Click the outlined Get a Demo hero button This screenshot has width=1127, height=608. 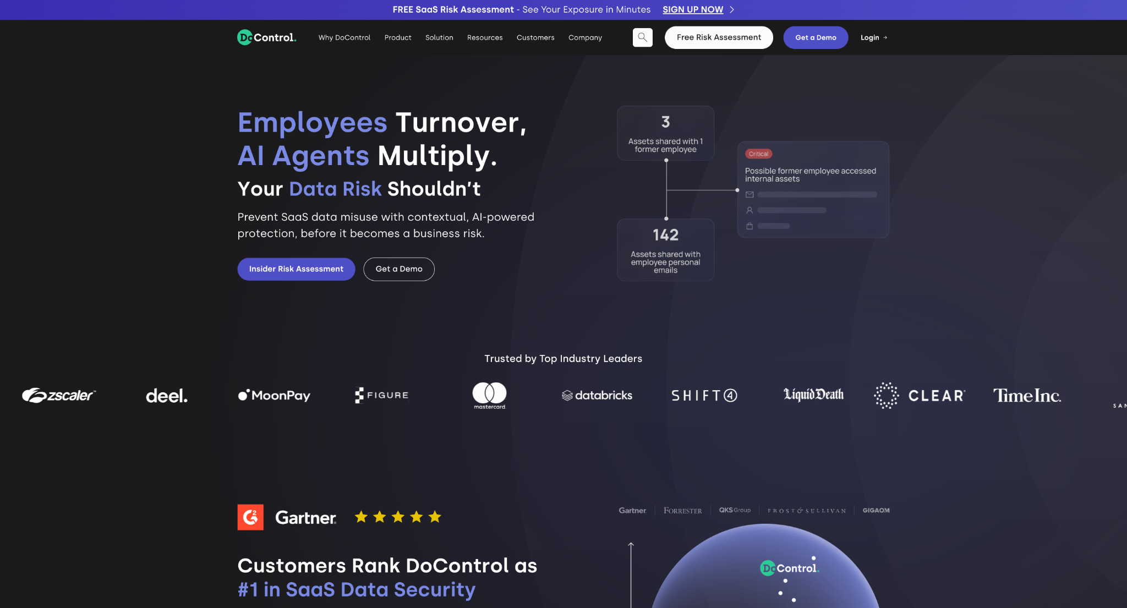click(x=399, y=269)
